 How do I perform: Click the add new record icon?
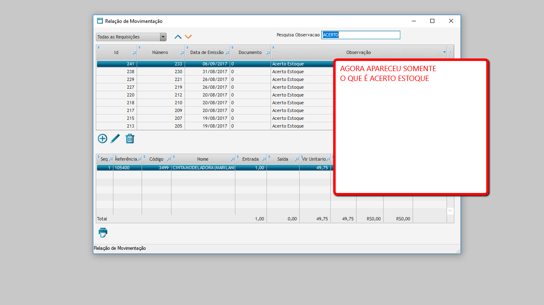click(x=102, y=139)
